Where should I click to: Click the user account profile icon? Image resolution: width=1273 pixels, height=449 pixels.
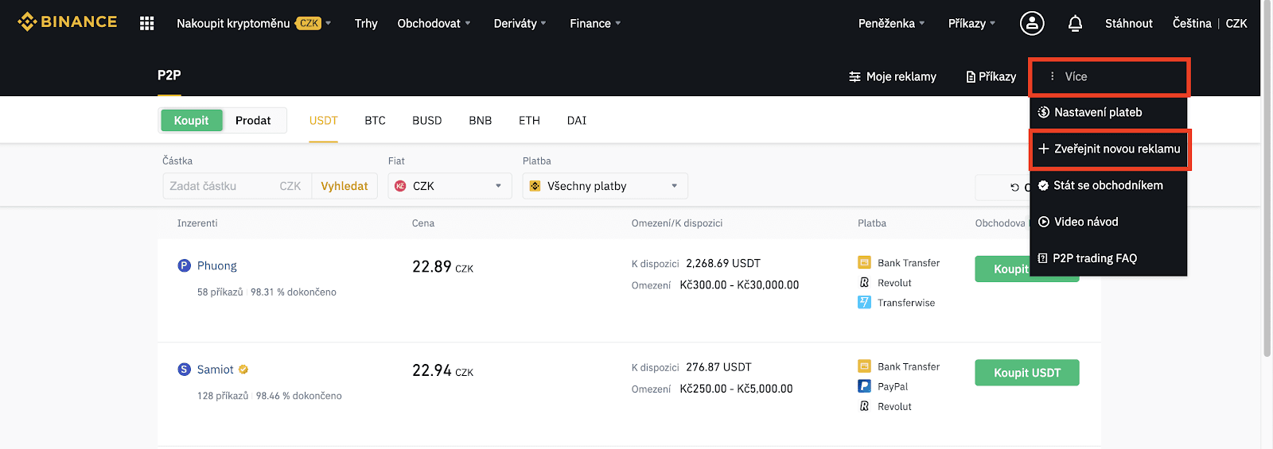coord(1032,23)
